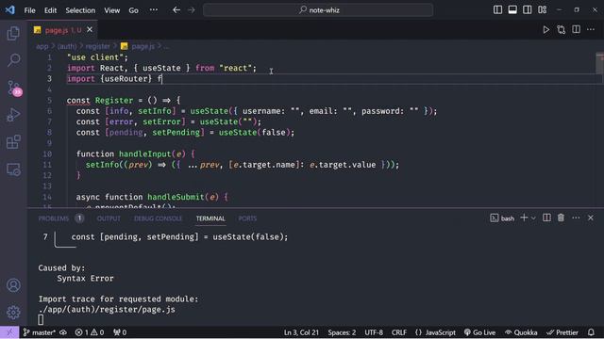Open the Edit menu
The height and width of the screenshot is (339, 604).
(50, 10)
